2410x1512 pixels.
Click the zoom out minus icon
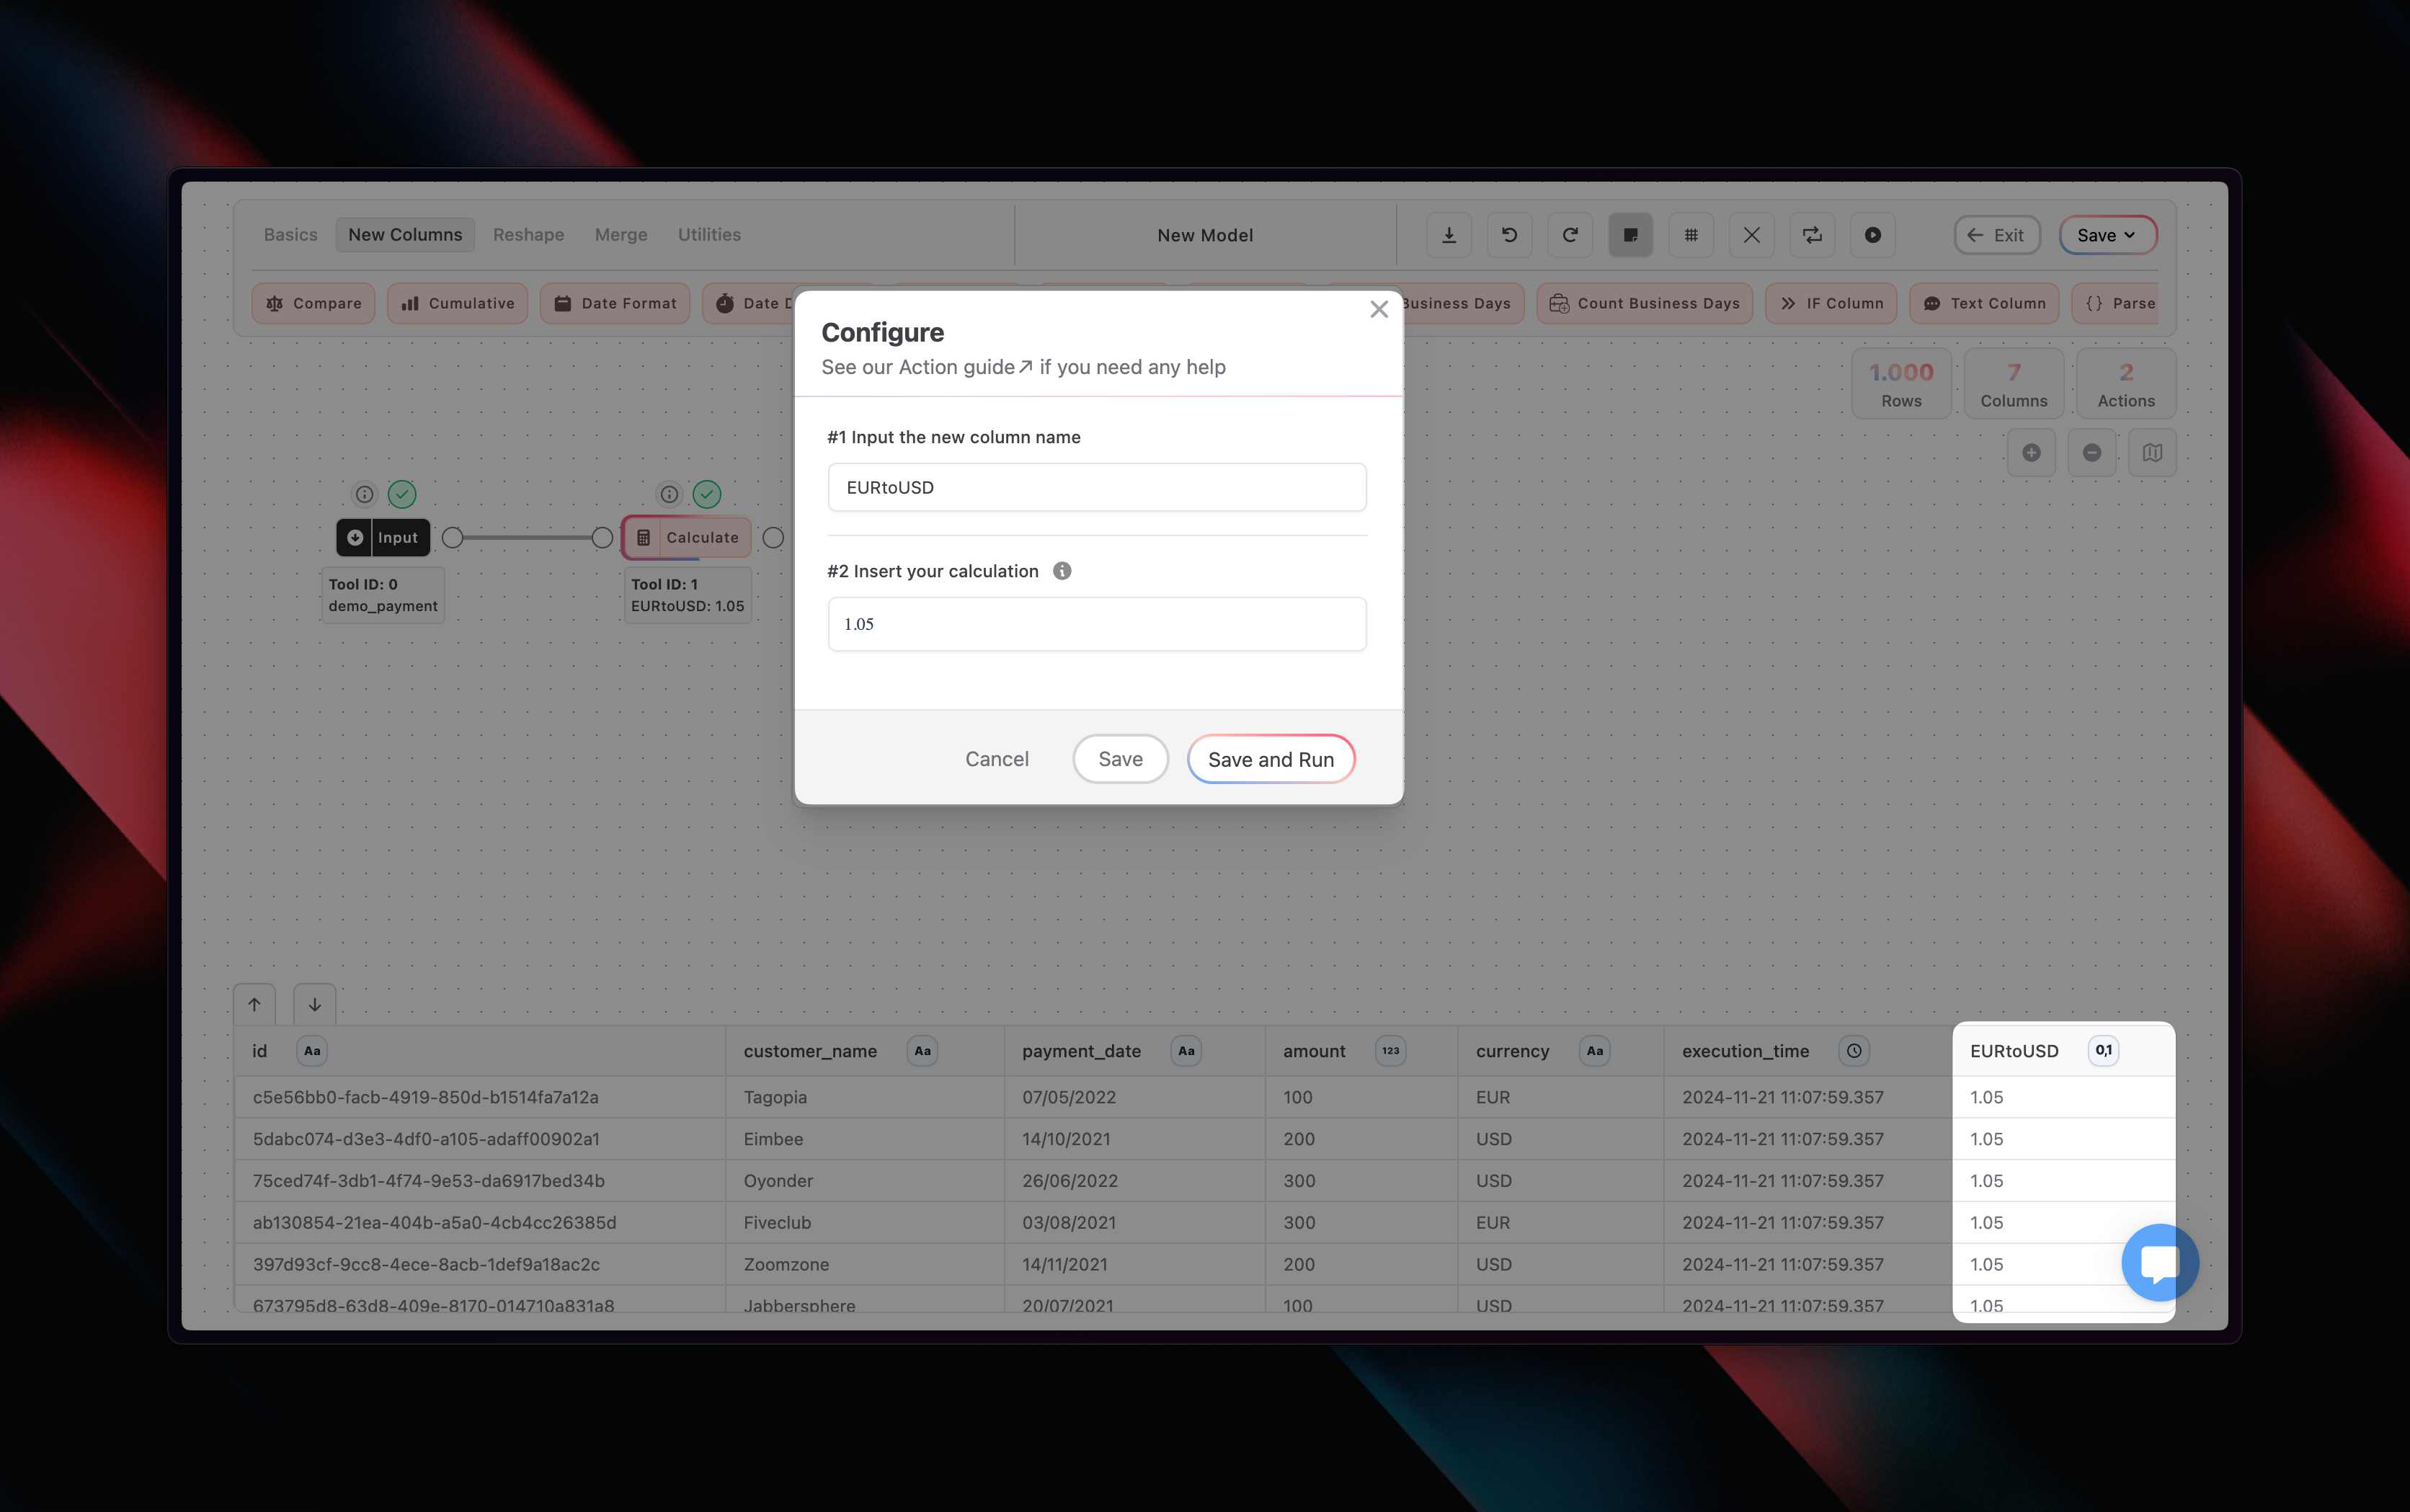click(2092, 453)
